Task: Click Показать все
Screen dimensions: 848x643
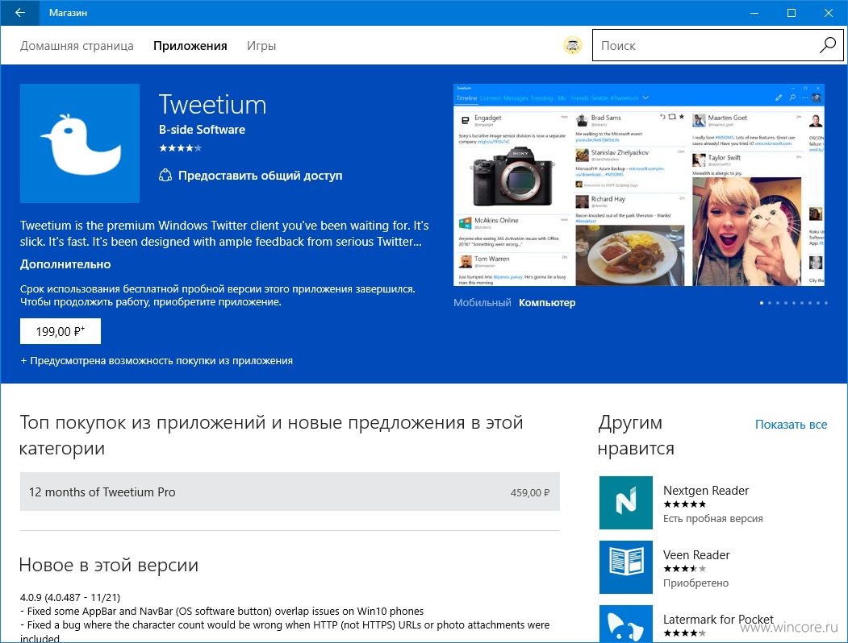Action: [x=792, y=425]
